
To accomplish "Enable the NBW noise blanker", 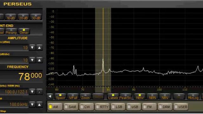I will [x=140, y=97].
